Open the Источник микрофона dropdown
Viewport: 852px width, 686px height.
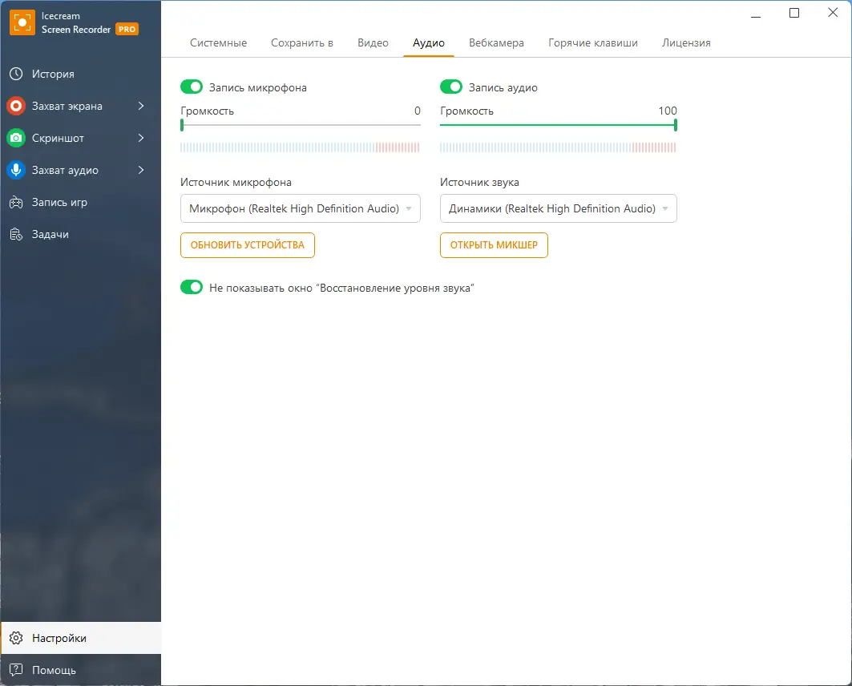pos(301,208)
